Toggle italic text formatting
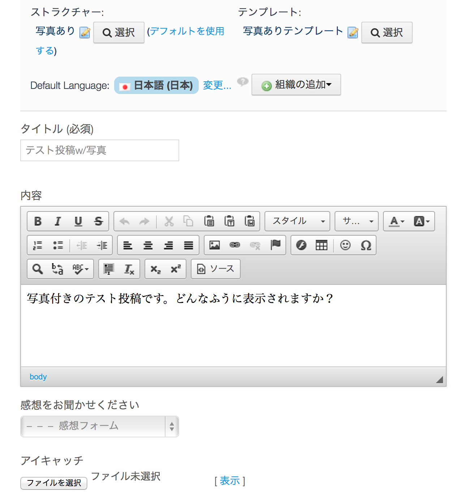 pos(58,221)
